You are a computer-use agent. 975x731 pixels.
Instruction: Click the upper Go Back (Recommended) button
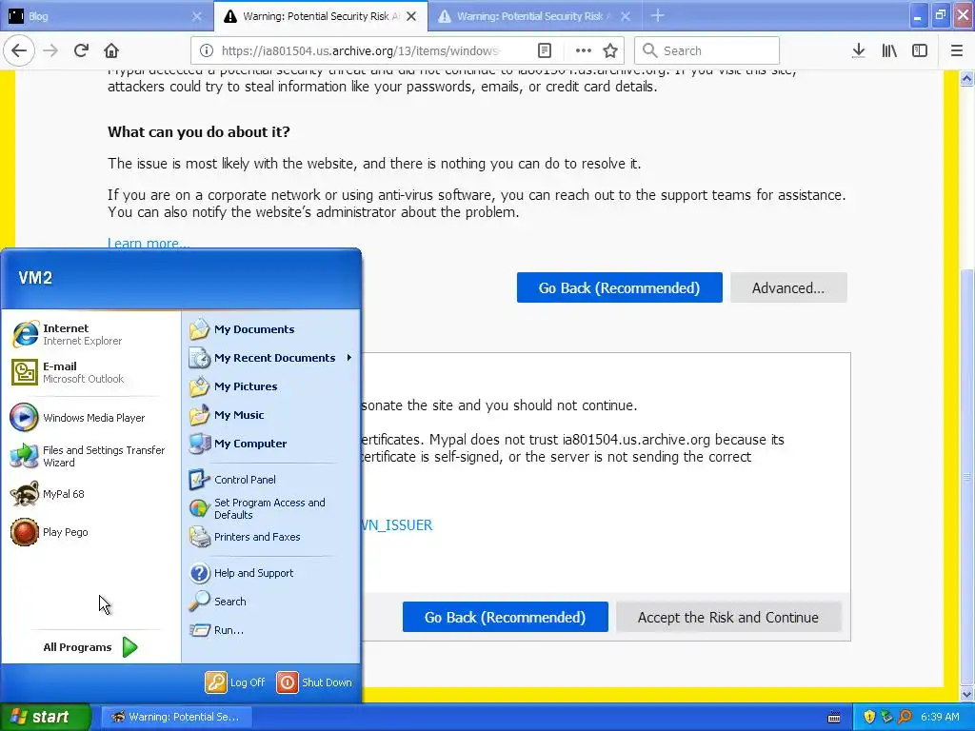pyautogui.click(x=619, y=287)
